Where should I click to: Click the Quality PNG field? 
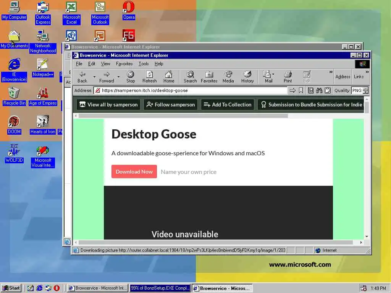357,90
